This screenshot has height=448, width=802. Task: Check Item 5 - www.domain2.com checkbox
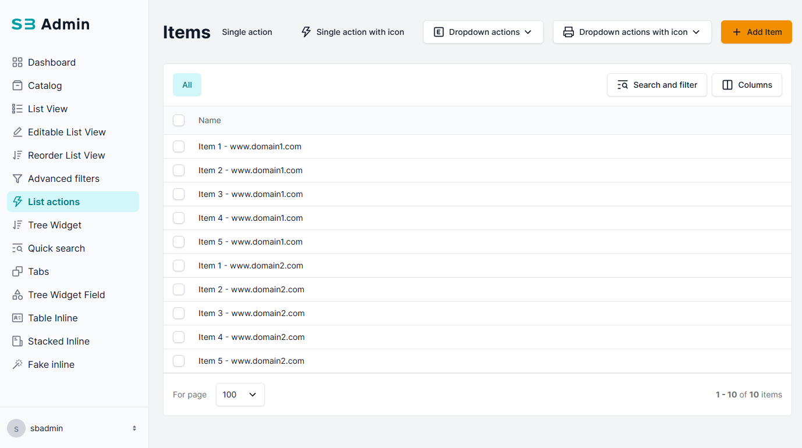(179, 361)
